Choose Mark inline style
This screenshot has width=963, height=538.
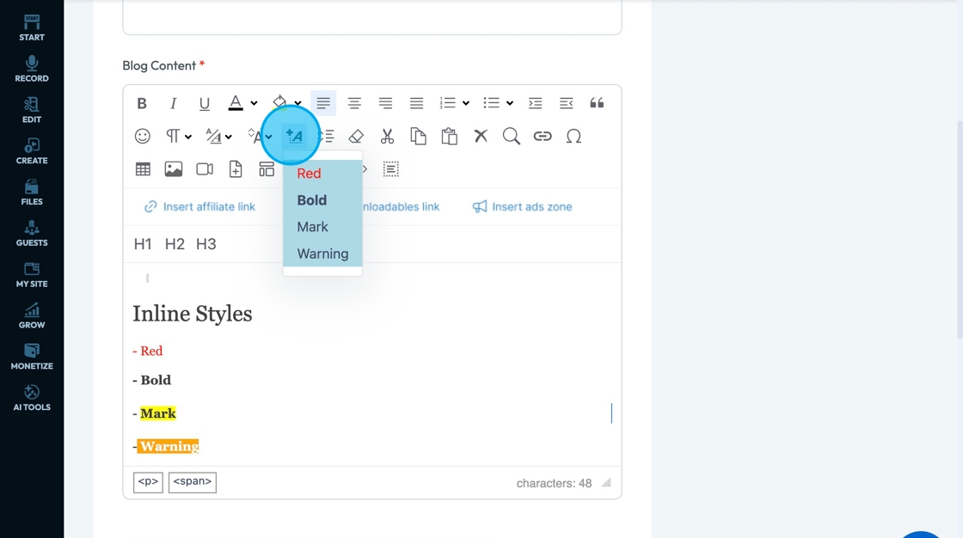click(x=322, y=227)
